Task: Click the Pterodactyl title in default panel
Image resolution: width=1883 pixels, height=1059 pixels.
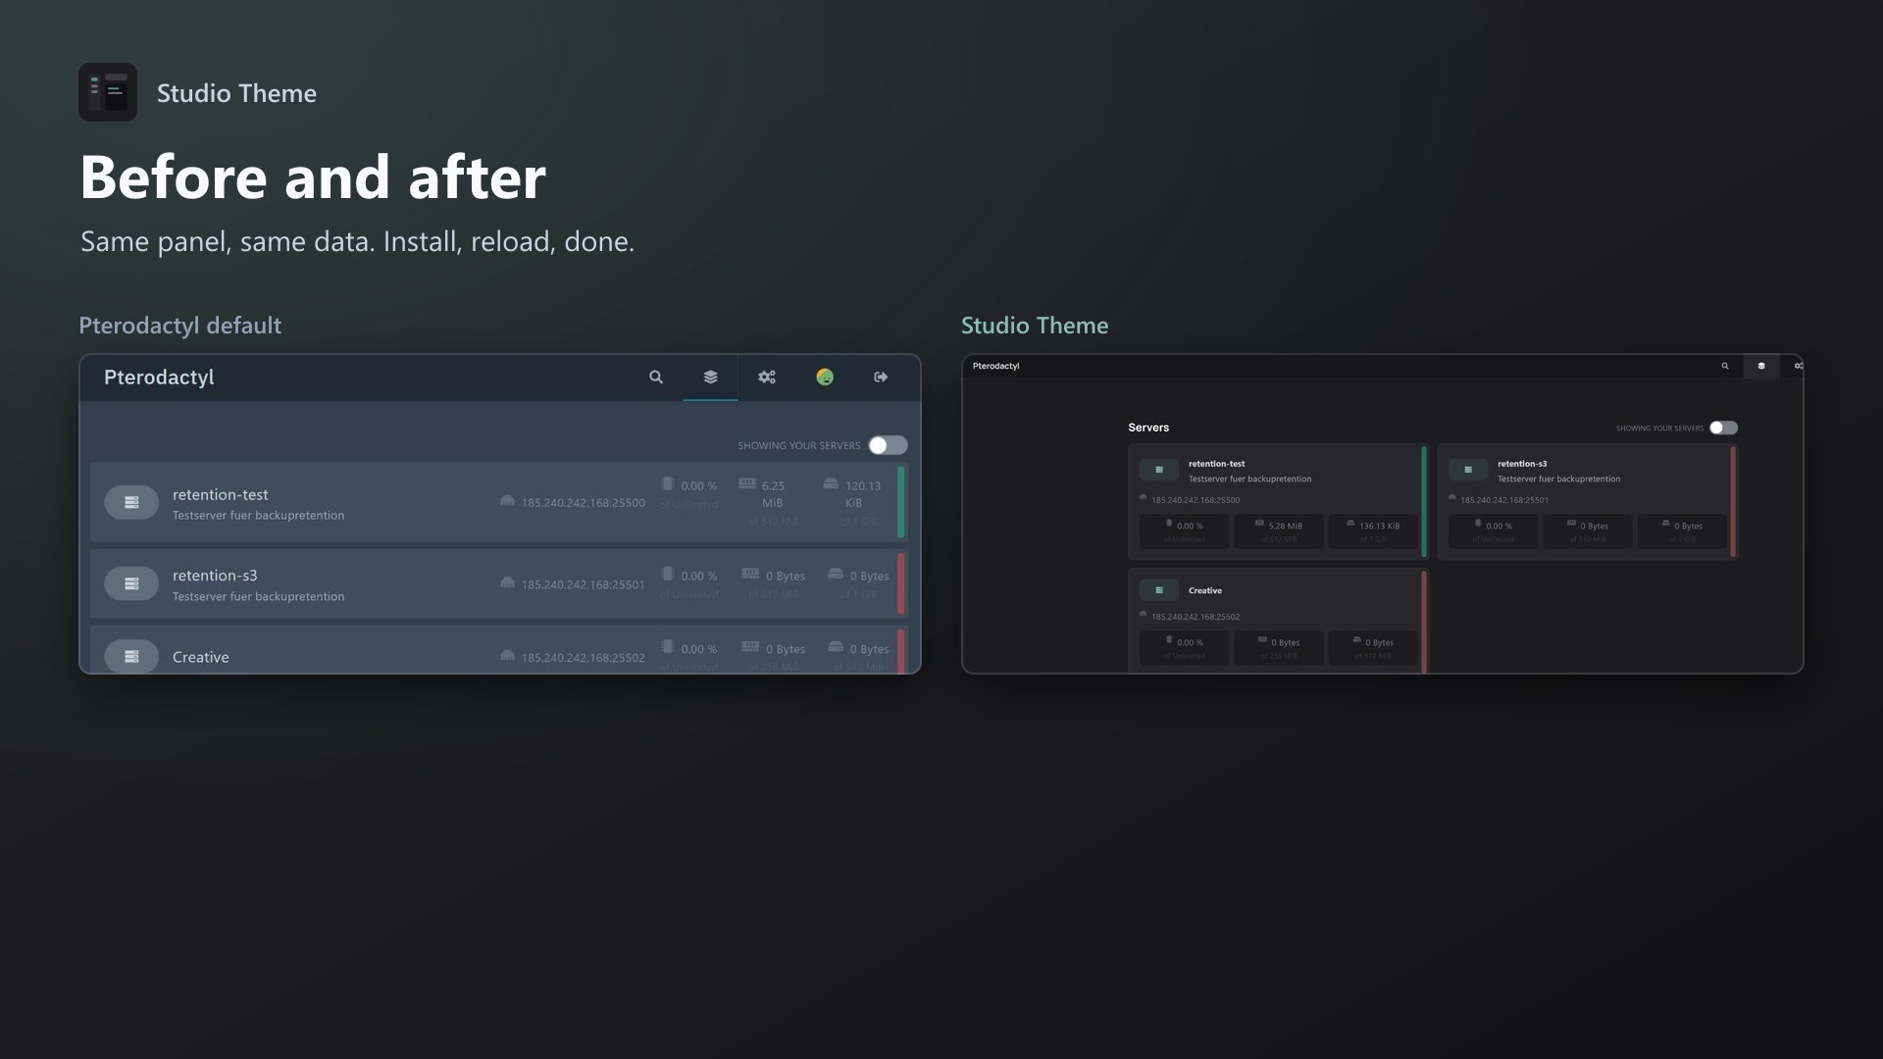Action: (159, 378)
